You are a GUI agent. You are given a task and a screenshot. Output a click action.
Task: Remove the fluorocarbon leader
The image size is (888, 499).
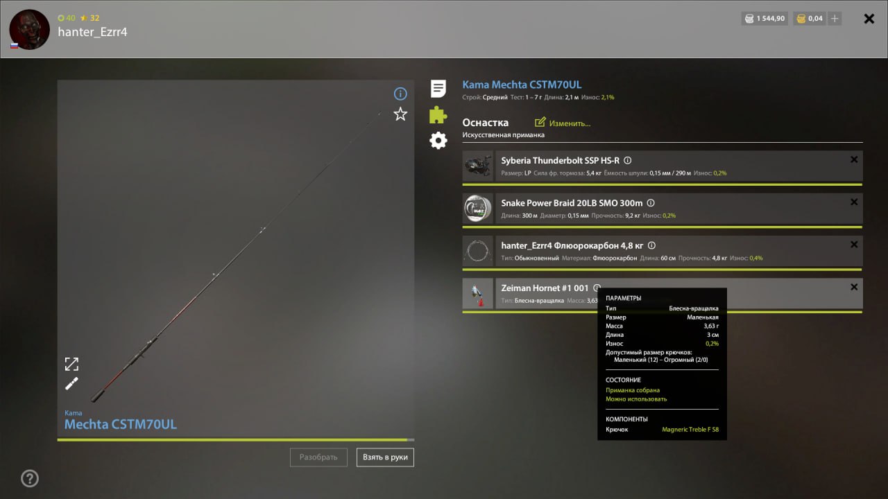coord(854,245)
